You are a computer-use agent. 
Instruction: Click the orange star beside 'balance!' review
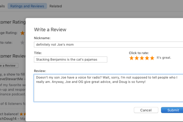tap(21, 114)
